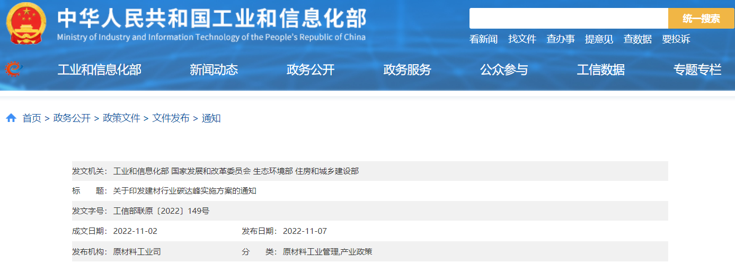Go to 通知 in breadcrumb
This screenshot has height=271, width=735.
[x=211, y=118]
